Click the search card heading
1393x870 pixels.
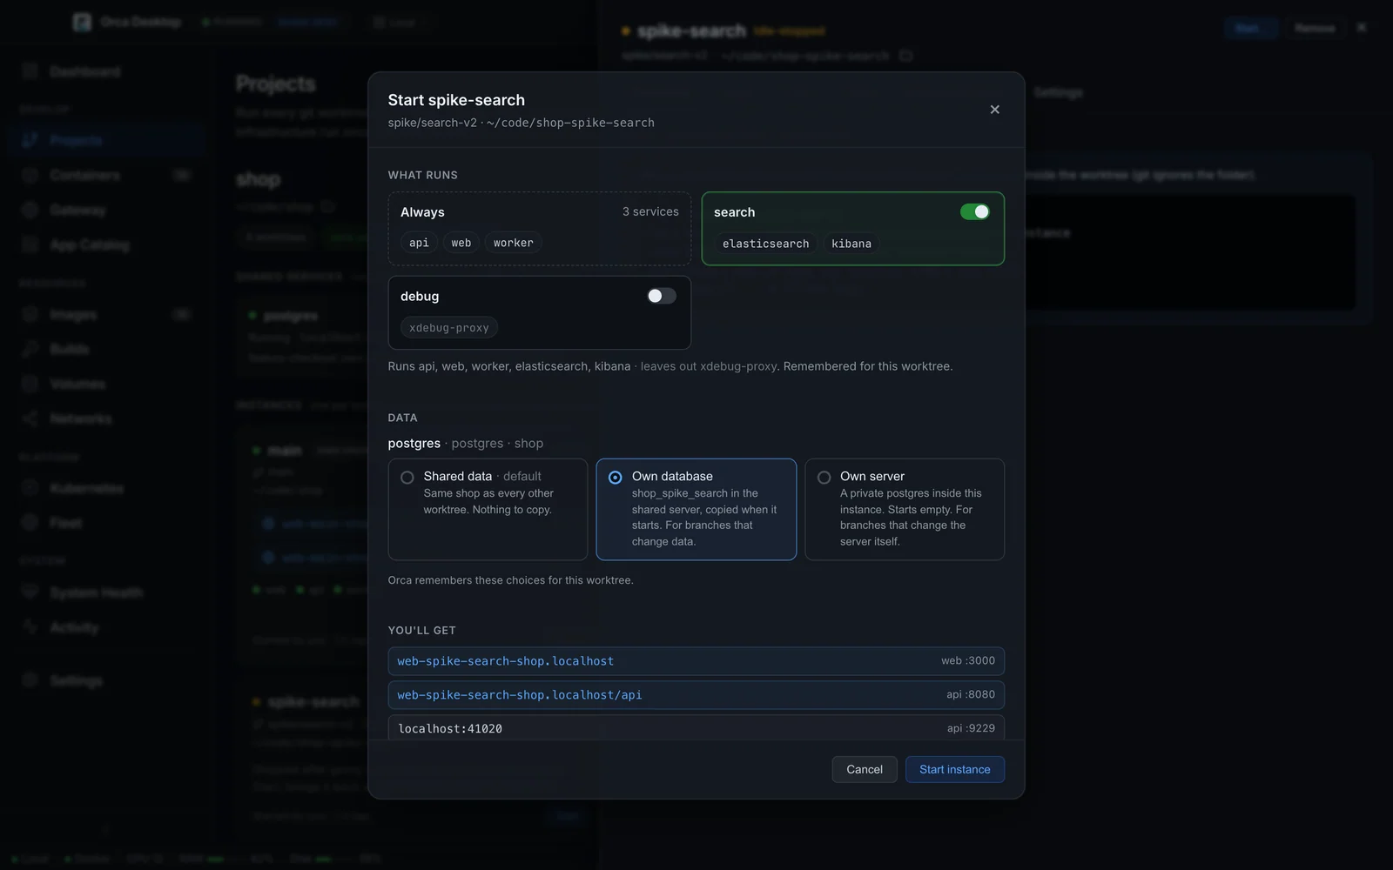735,212
